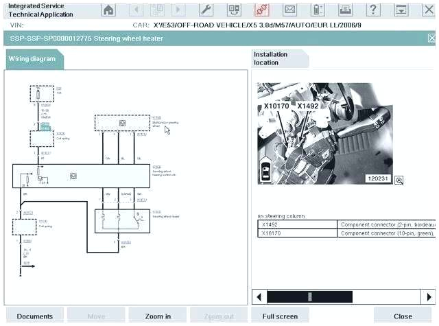The width and height of the screenshot is (439, 326).
Task: Open the minimize-to-tray dropdown toolbar icon
Action: 401,10
